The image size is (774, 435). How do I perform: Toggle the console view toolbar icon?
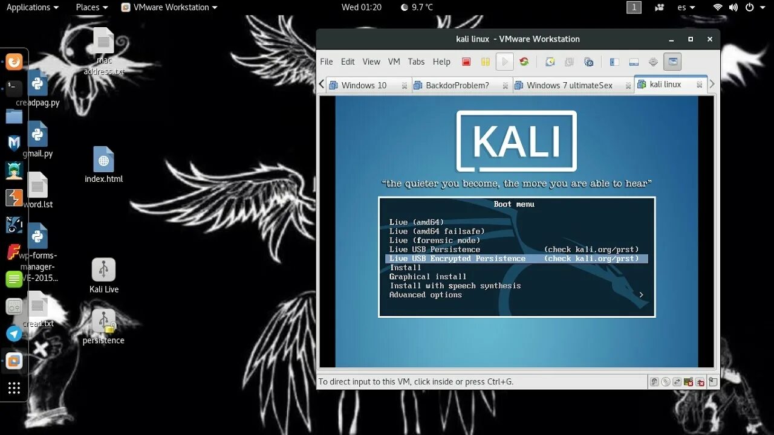[x=672, y=62]
